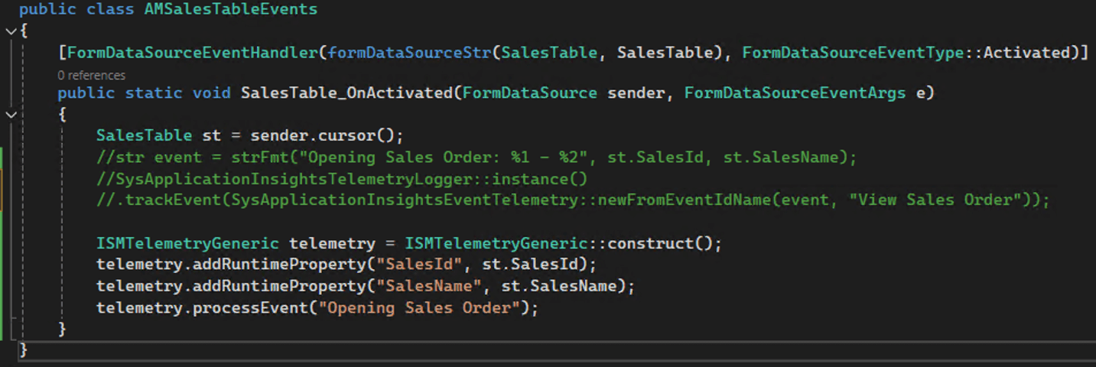Click the "SalesName" string literal
1096x367 pixels.
tap(428, 286)
